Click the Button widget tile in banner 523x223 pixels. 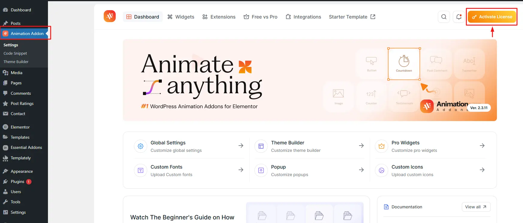pyautogui.click(x=372, y=64)
